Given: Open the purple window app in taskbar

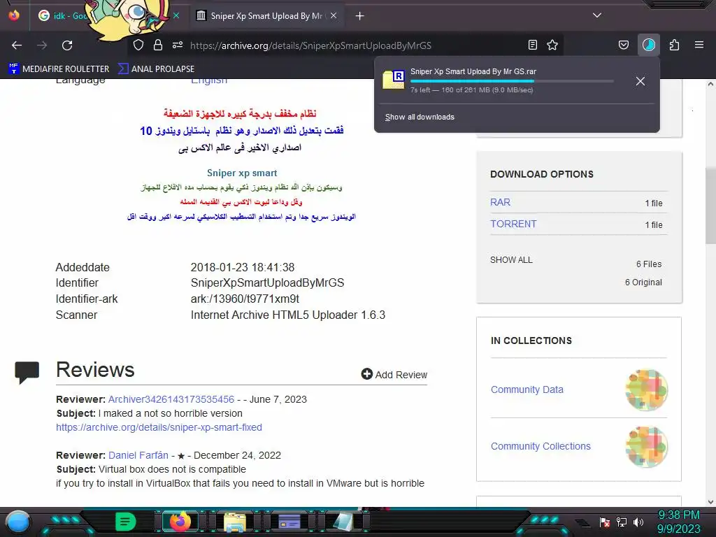Looking at the screenshot, I should 289,522.
